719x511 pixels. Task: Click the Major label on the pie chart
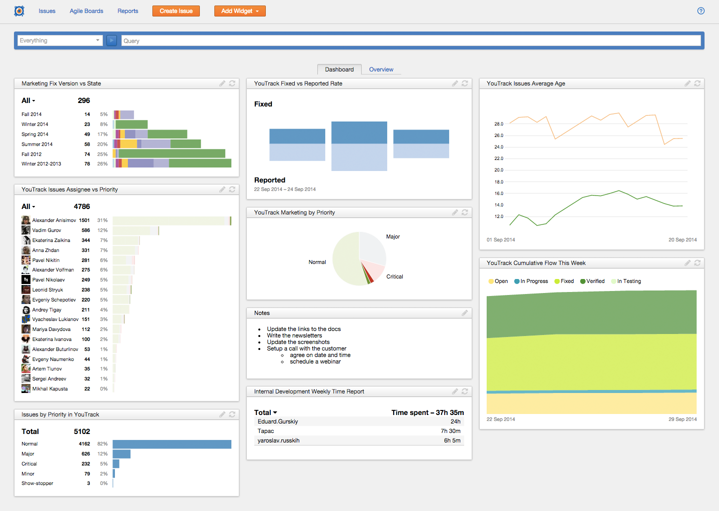[x=393, y=237]
